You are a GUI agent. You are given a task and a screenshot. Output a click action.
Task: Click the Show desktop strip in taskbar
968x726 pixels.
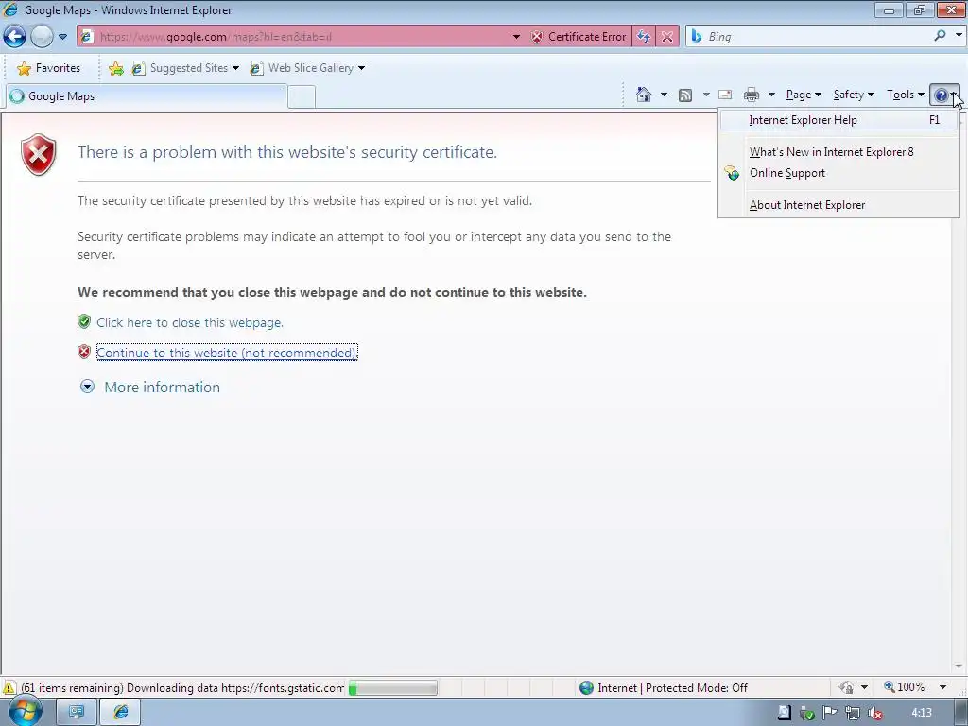[x=961, y=713]
